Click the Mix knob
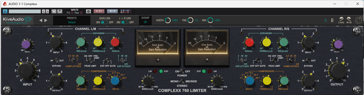 [210, 20]
